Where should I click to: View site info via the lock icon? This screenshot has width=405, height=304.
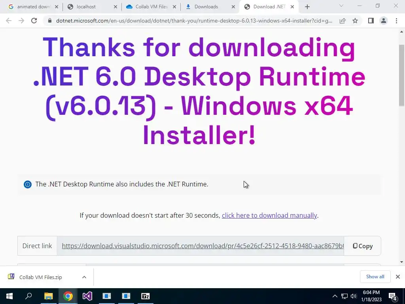pos(50,21)
